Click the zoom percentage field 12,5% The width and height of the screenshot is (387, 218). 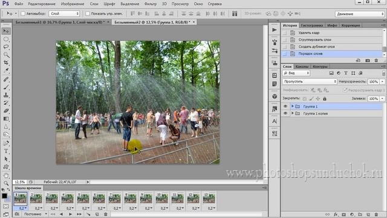tap(19, 182)
